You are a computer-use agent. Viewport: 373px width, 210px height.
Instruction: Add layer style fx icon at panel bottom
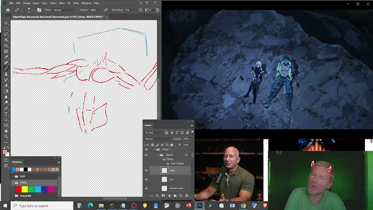tap(157, 196)
